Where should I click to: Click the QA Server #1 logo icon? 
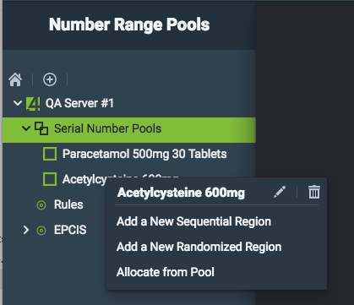click(x=33, y=103)
